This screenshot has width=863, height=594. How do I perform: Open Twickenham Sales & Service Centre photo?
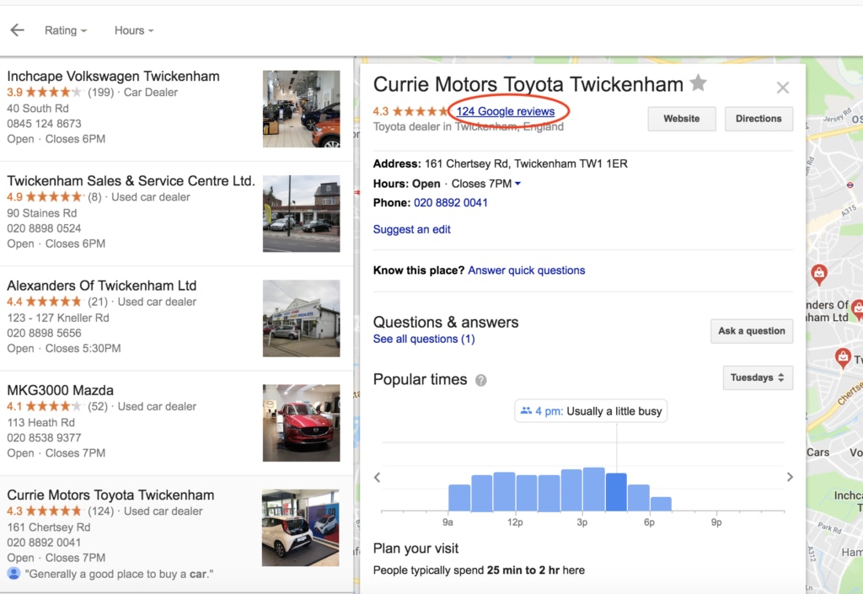pyautogui.click(x=301, y=213)
